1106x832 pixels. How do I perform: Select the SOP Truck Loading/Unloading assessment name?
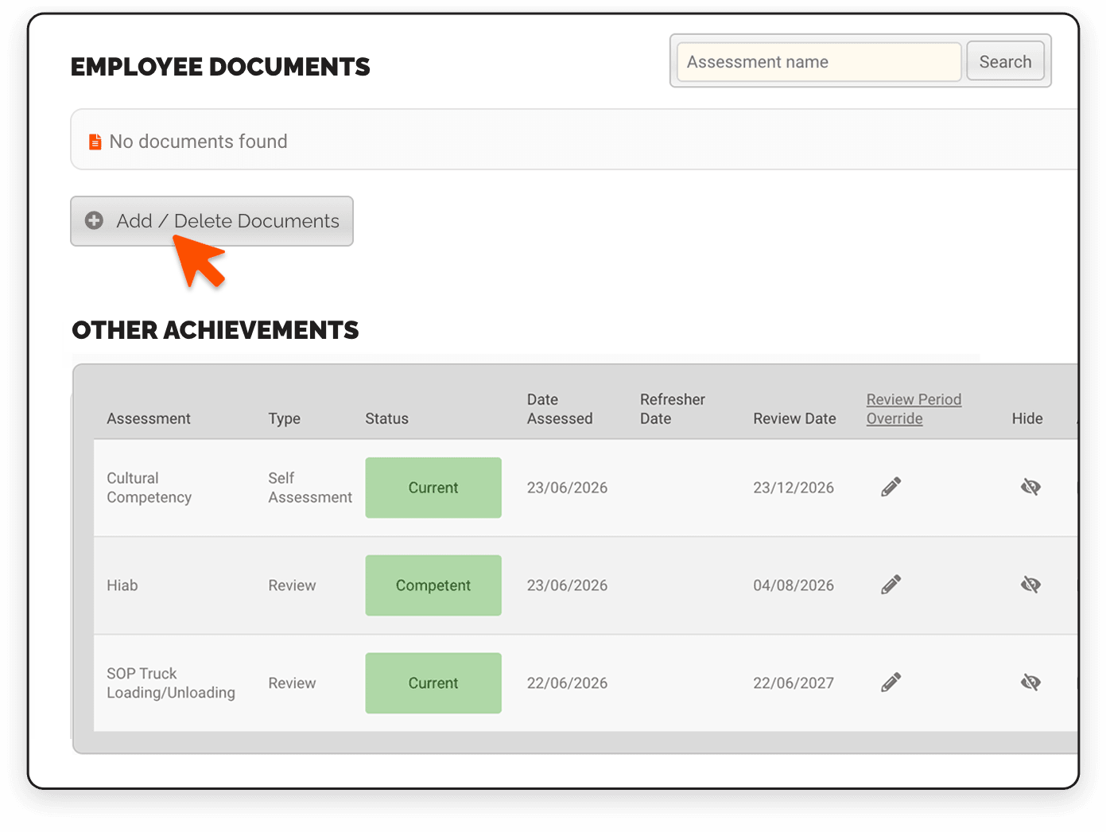[x=171, y=683]
